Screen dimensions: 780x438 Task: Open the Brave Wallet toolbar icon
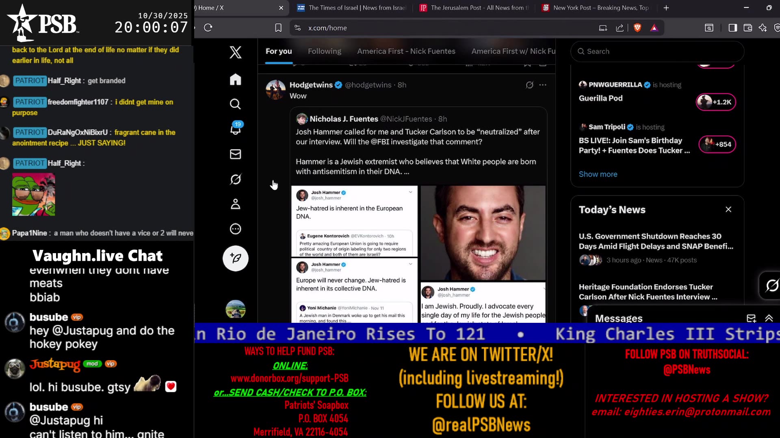[747, 28]
